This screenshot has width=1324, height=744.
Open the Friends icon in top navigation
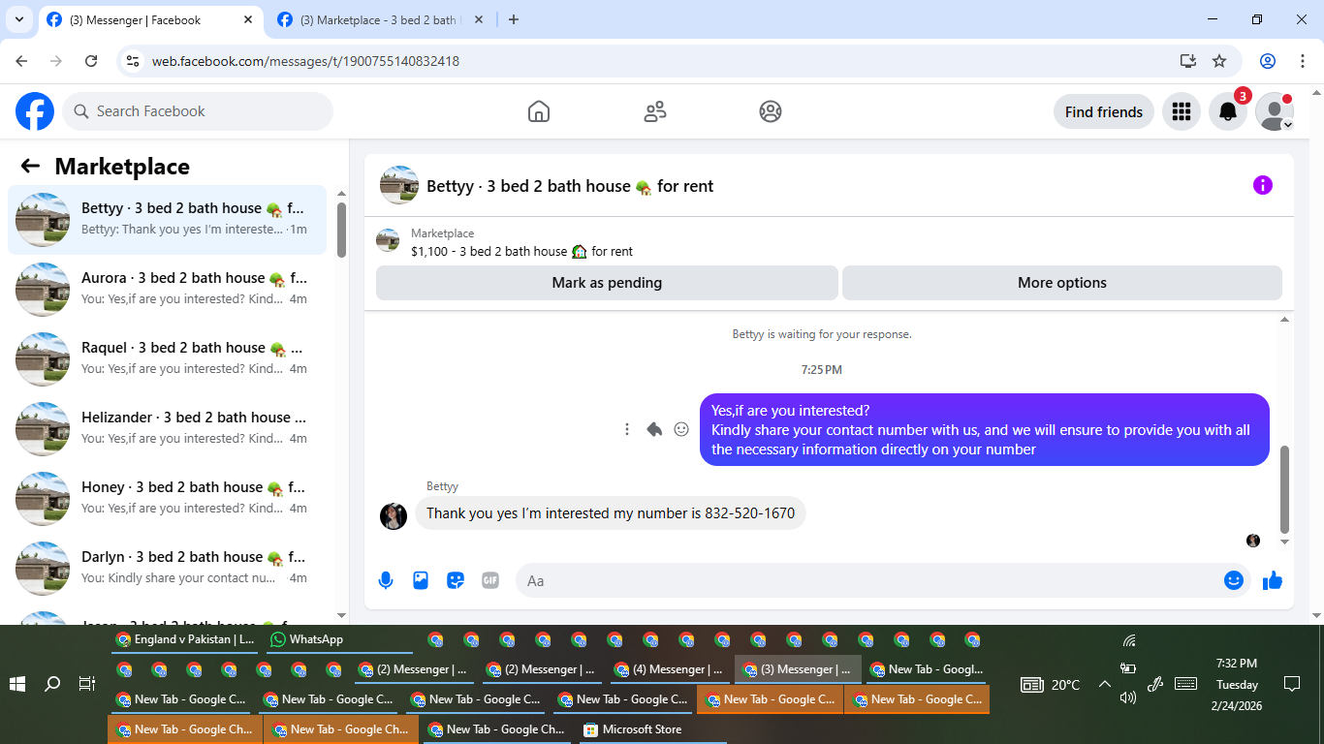tap(655, 111)
